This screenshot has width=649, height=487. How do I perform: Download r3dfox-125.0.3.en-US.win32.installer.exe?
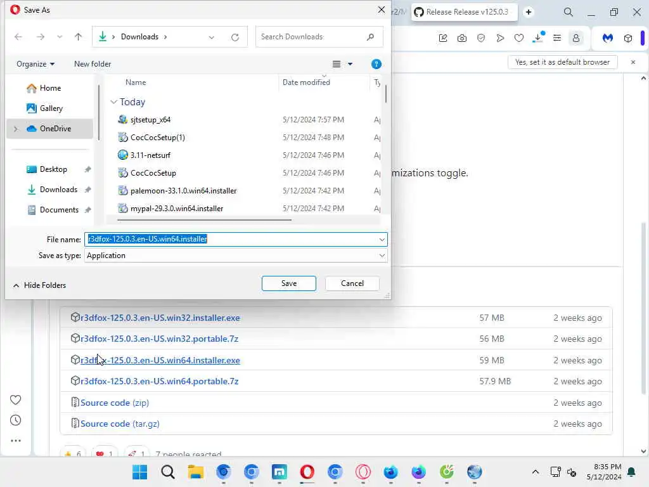coord(160,318)
